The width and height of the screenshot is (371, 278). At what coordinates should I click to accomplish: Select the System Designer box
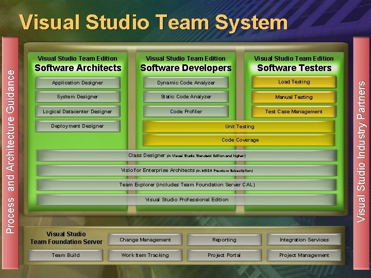click(x=78, y=97)
